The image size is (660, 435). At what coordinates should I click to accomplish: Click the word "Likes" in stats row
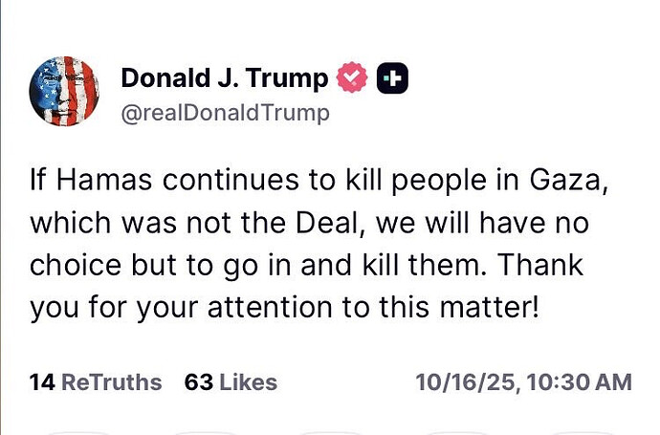pyautogui.click(x=248, y=382)
